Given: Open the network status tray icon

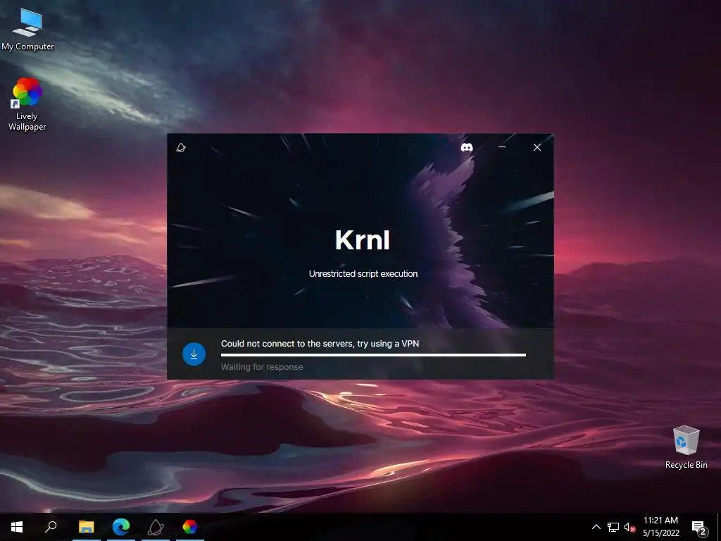Looking at the screenshot, I should coord(613,527).
